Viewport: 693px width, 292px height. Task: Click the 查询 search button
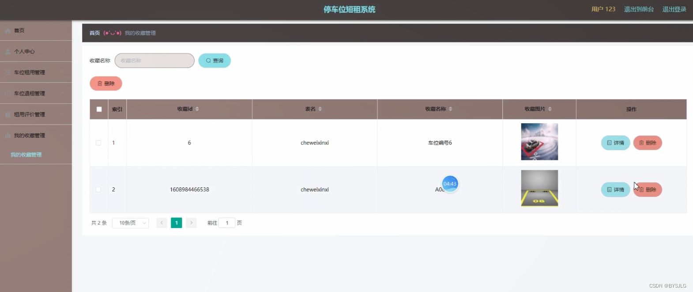click(215, 61)
